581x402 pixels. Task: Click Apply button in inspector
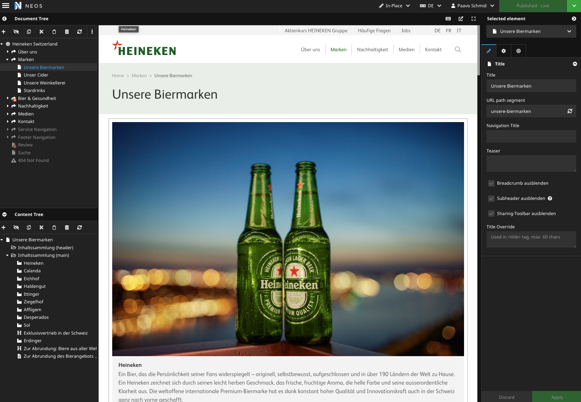557,397
